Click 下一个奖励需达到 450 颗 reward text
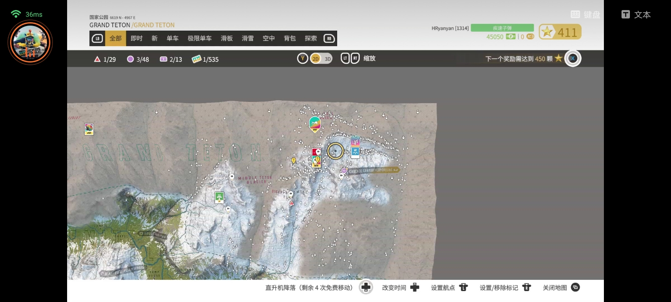 (519, 59)
